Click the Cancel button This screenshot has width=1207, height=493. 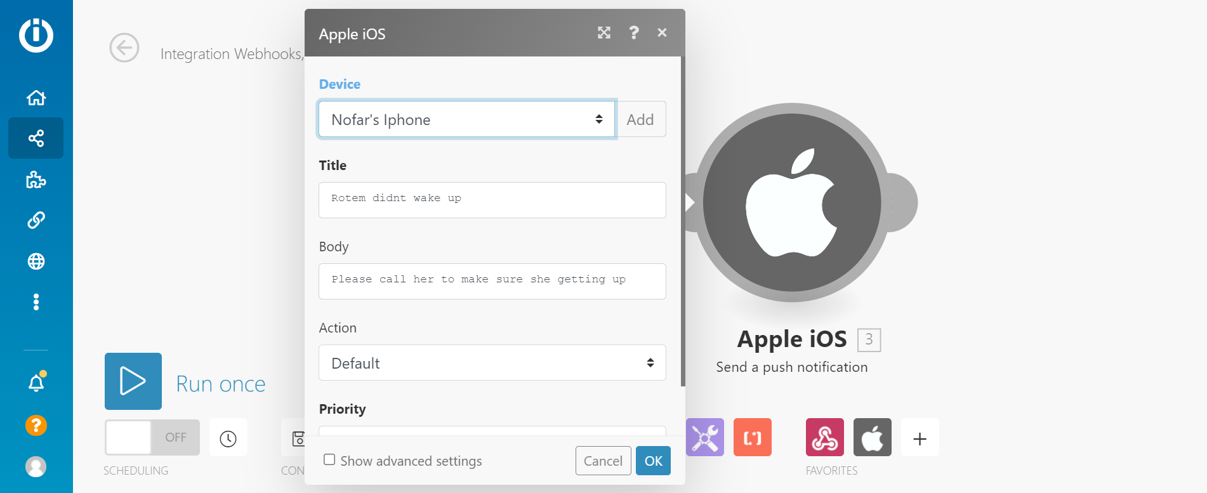[603, 461]
